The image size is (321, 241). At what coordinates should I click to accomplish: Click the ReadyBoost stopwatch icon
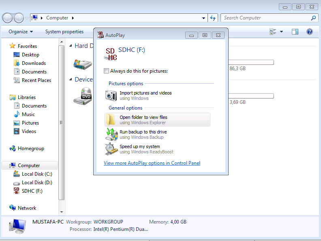pos(111,149)
